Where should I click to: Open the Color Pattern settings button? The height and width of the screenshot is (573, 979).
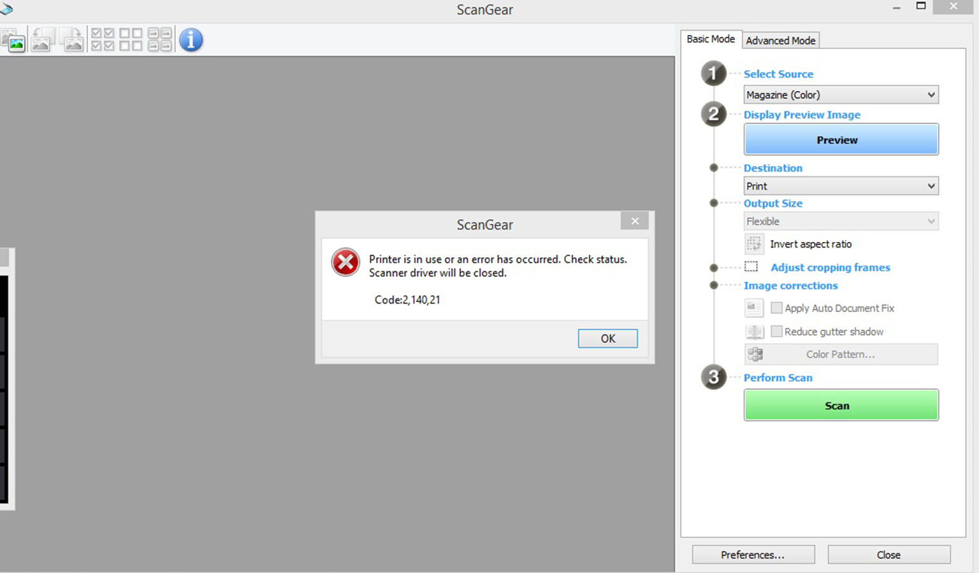click(x=841, y=355)
